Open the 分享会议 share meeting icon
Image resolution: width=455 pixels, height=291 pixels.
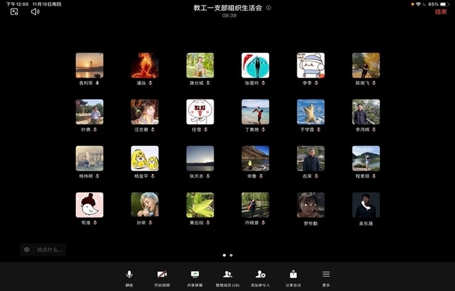(293, 276)
